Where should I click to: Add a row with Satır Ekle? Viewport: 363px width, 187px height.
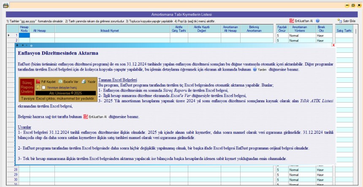(x=346, y=21)
